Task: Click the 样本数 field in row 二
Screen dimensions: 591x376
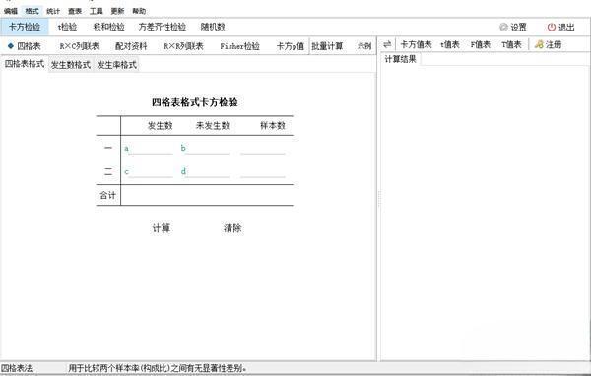Action: [263, 172]
